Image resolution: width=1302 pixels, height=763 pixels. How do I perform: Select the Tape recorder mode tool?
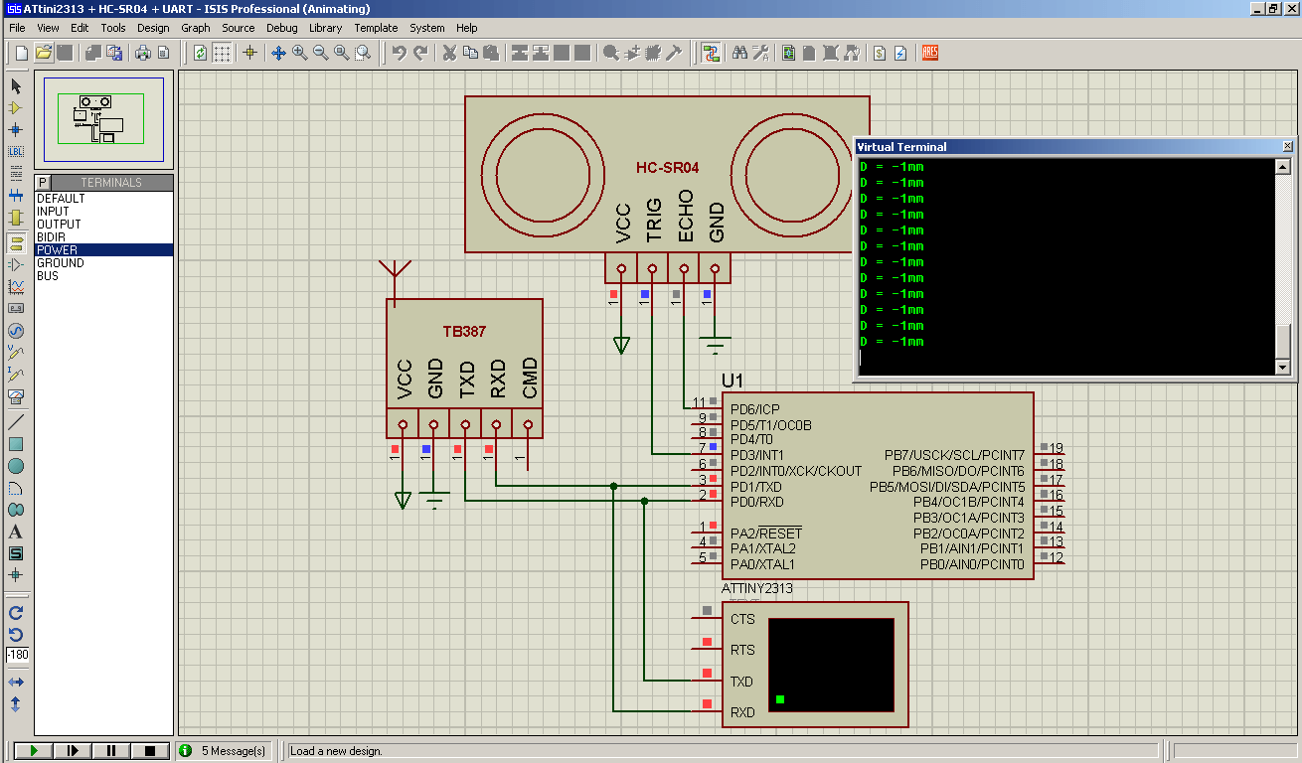(x=16, y=309)
